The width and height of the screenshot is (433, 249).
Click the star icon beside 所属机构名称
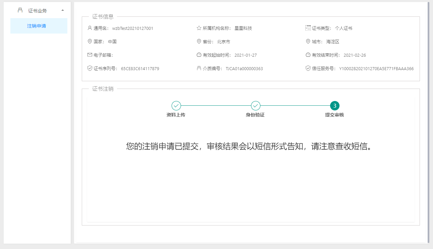click(199, 28)
